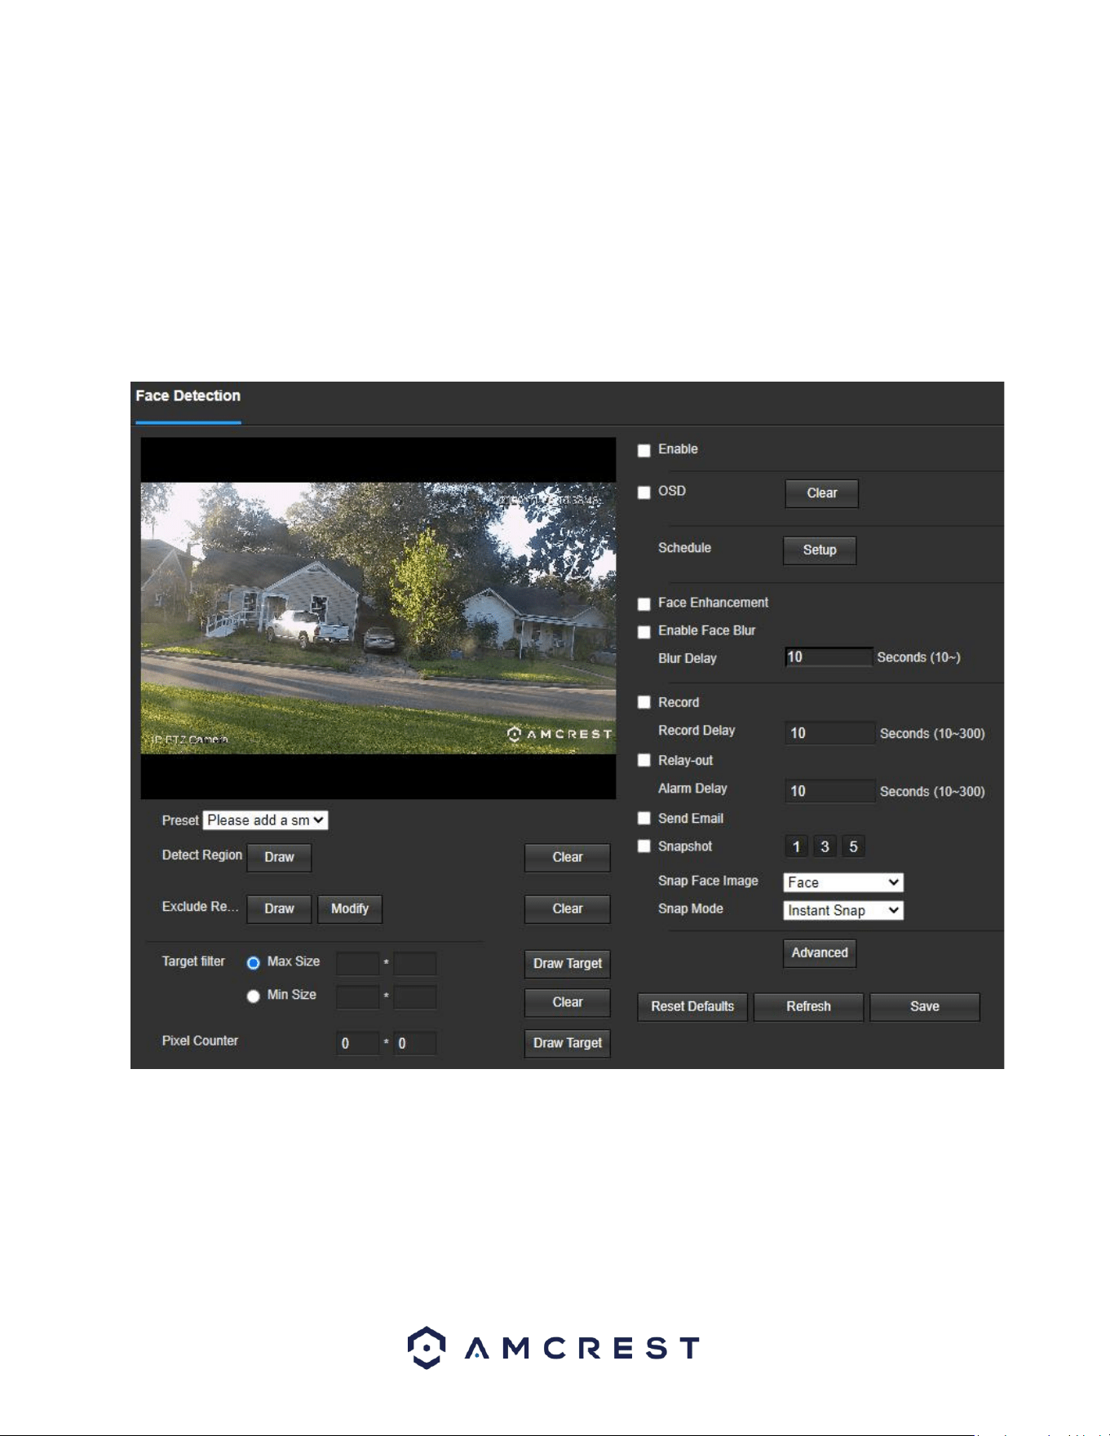The height and width of the screenshot is (1436, 1110).
Task: Save the face detection settings
Action: click(925, 1007)
